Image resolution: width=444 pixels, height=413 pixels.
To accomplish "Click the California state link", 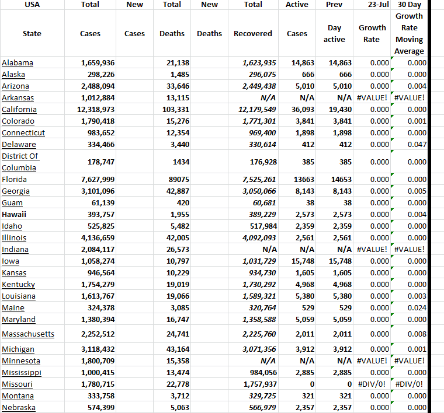I will (x=19, y=109).
